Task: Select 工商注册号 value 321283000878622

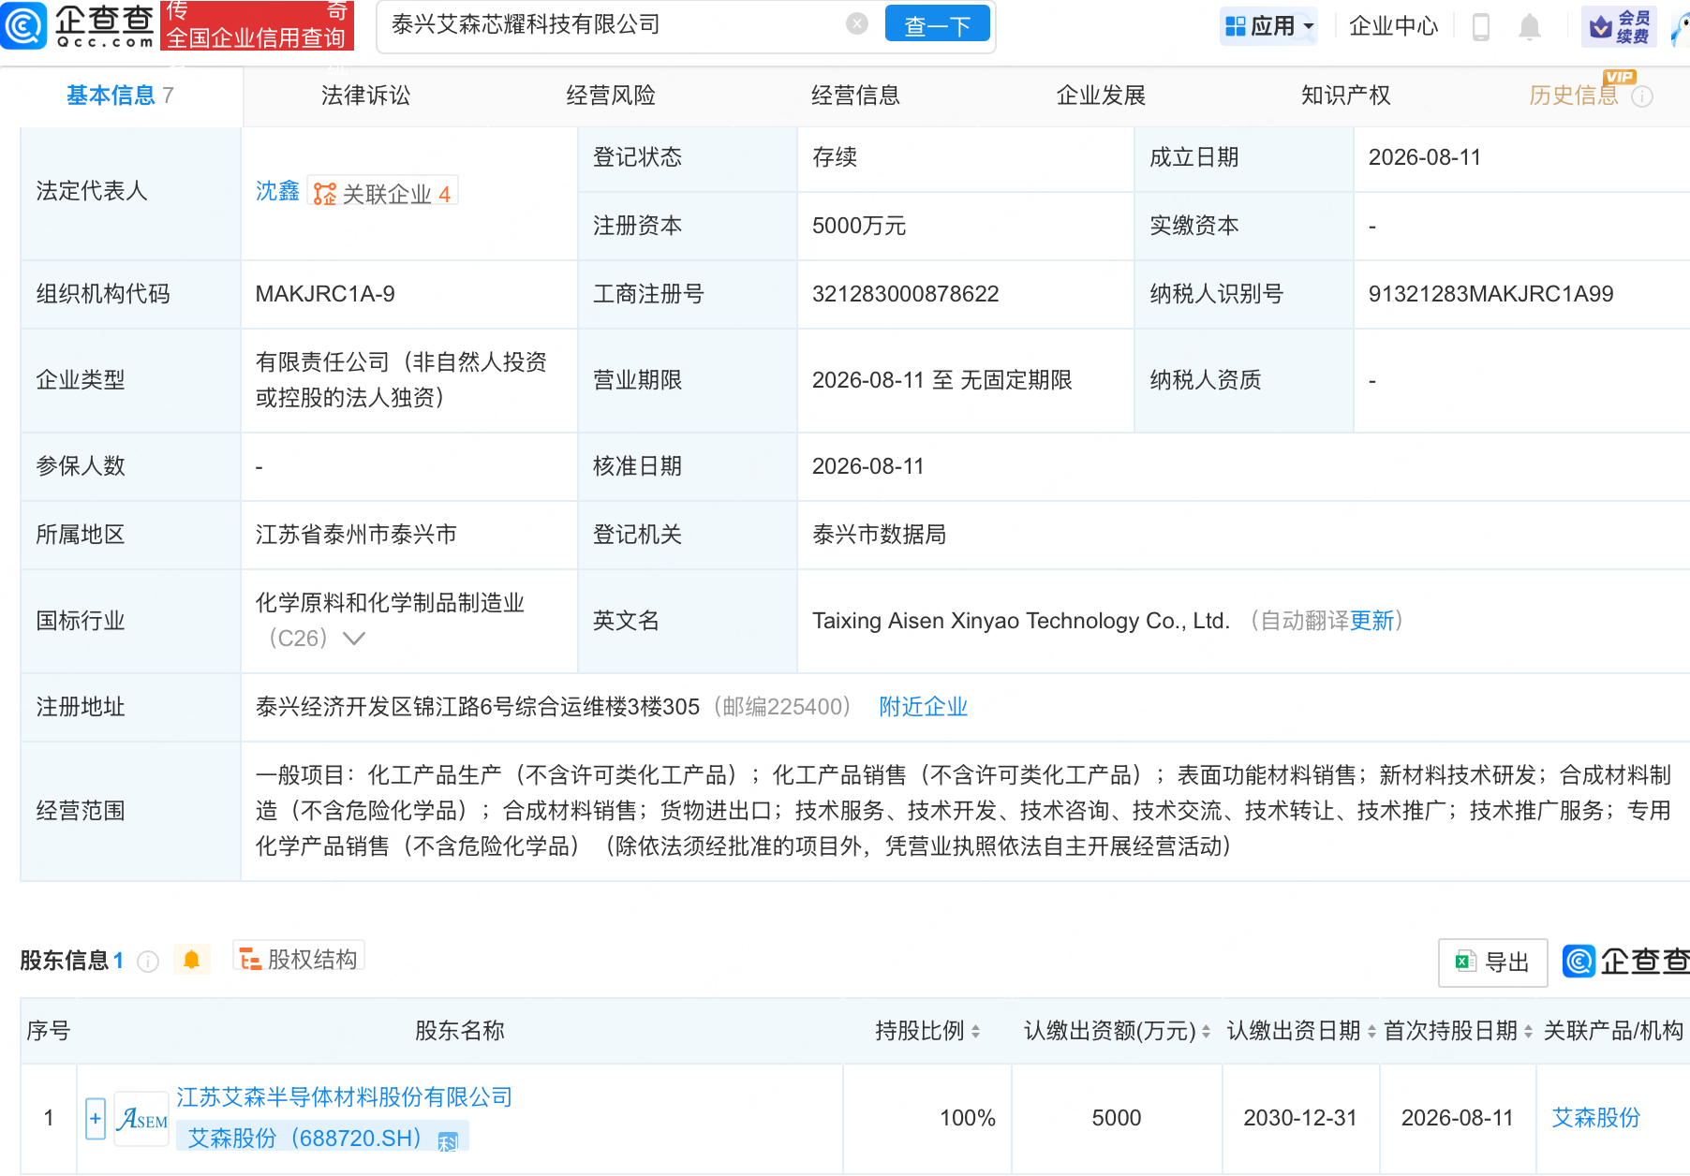Action: [905, 294]
